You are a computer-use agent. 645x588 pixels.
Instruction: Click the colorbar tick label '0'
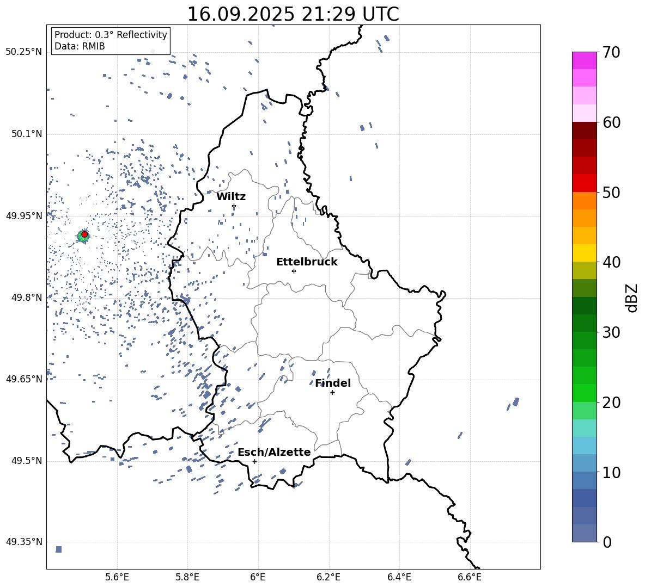tap(607, 542)
